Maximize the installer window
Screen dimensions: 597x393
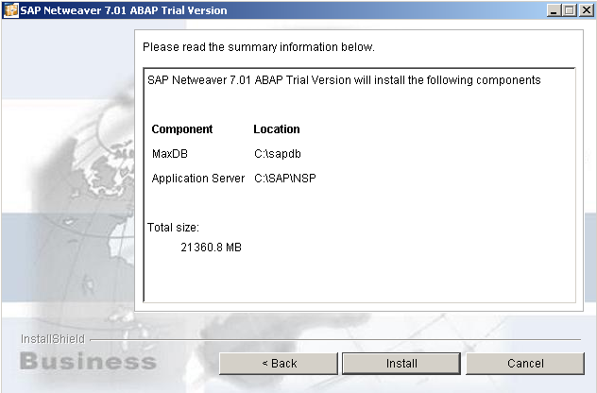[x=570, y=10]
